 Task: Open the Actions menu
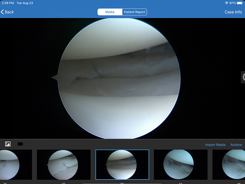point(236,145)
